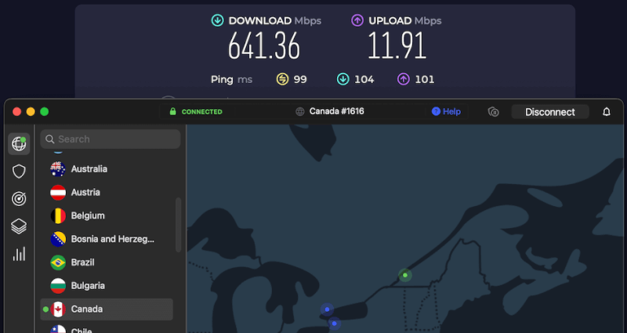The height and width of the screenshot is (333, 627).
Task: Click the upload ping value 101
Action: (425, 79)
